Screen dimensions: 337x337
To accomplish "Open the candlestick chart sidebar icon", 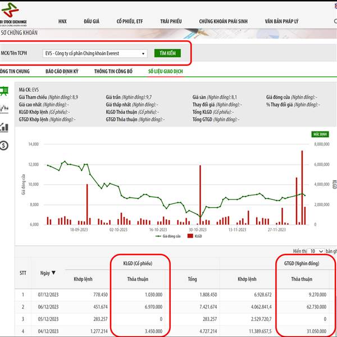I will click(x=4, y=109).
